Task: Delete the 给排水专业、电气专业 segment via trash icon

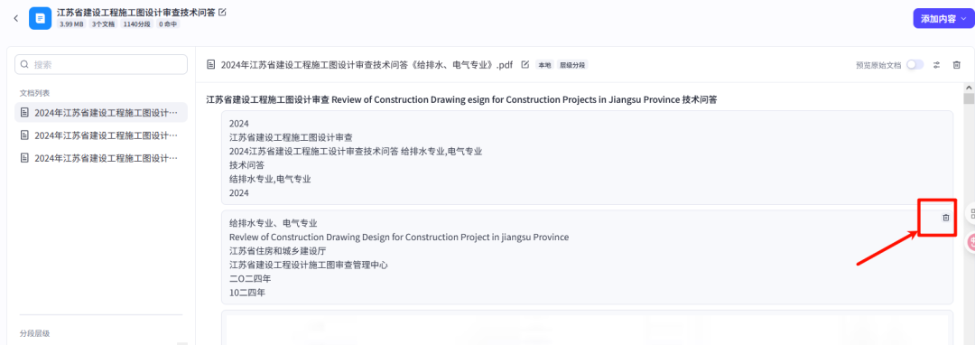Action: [946, 218]
